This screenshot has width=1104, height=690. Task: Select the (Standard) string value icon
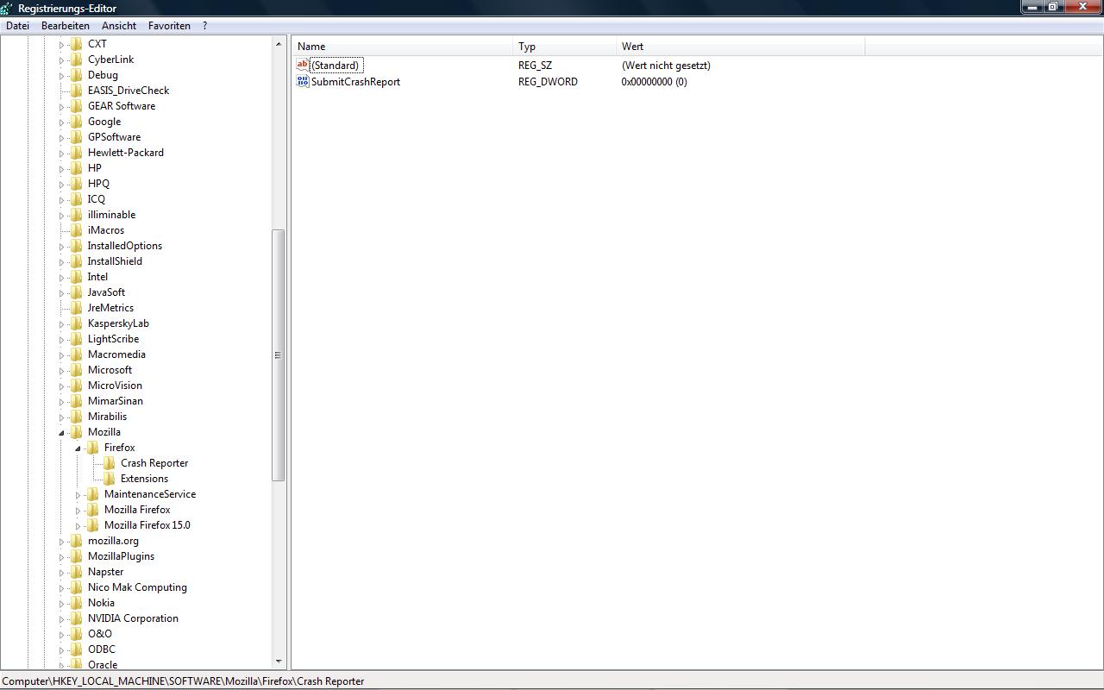302,66
